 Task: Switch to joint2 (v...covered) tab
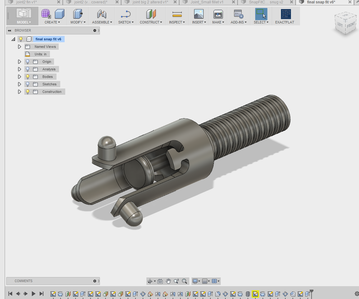(91, 2)
